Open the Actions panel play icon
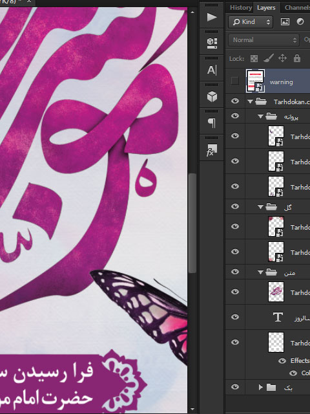This screenshot has height=414, width=310. click(212, 17)
